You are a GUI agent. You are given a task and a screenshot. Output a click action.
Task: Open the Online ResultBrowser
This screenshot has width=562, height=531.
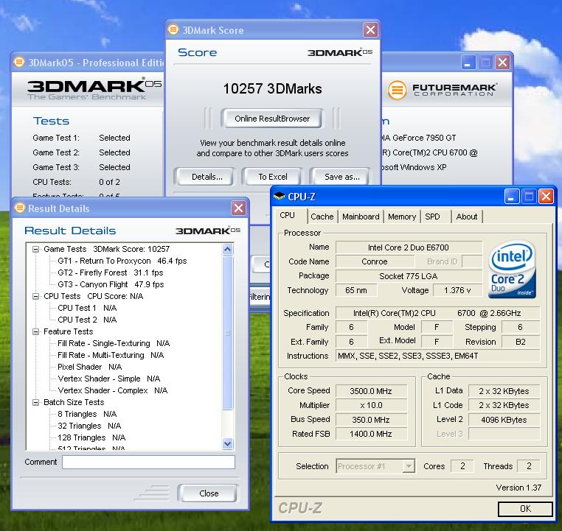click(x=272, y=119)
